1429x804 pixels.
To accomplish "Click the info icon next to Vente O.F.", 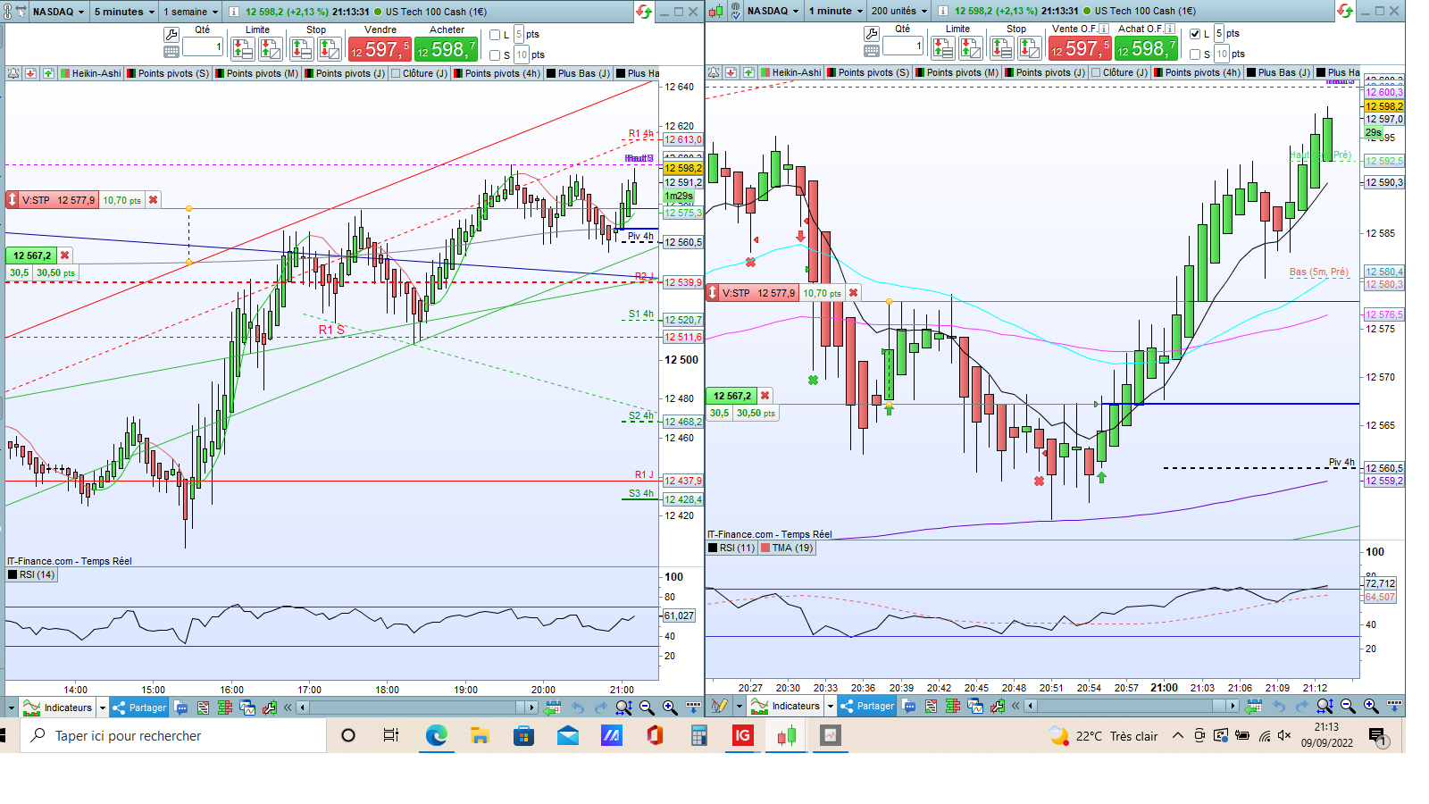I will 1103,29.
